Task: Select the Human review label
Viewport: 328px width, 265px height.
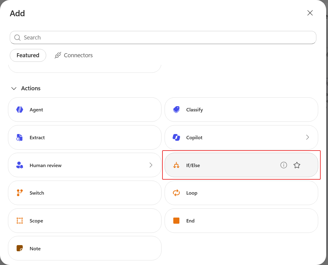Action: click(x=46, y=166)
